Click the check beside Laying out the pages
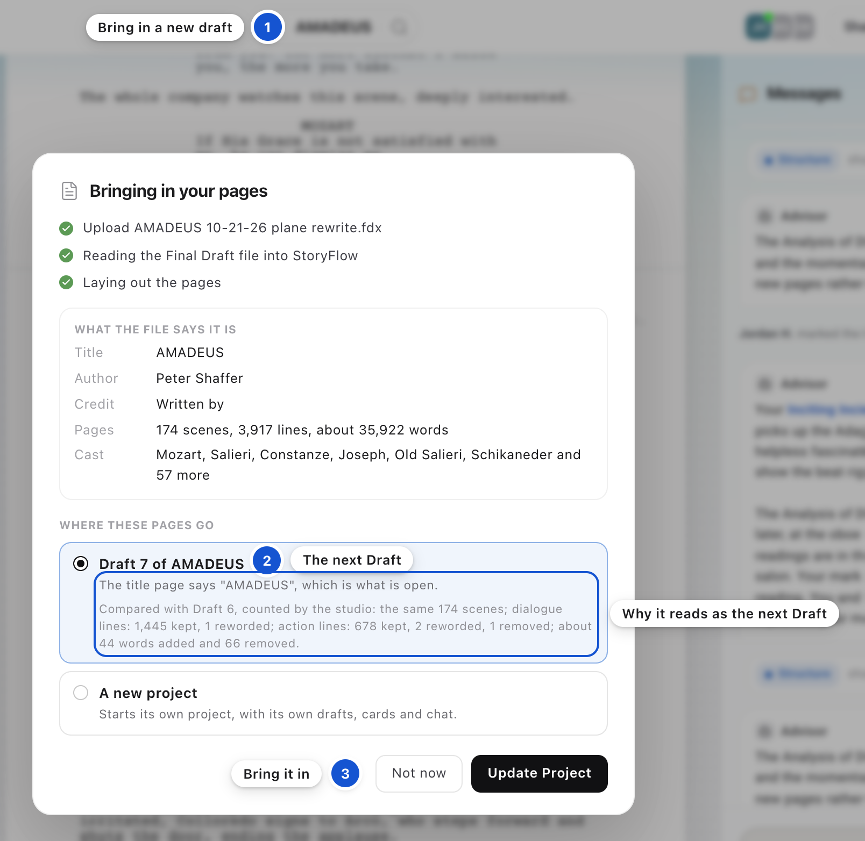Image resolution: width=865 pixels, height=841 pixels. click(66, 282)
